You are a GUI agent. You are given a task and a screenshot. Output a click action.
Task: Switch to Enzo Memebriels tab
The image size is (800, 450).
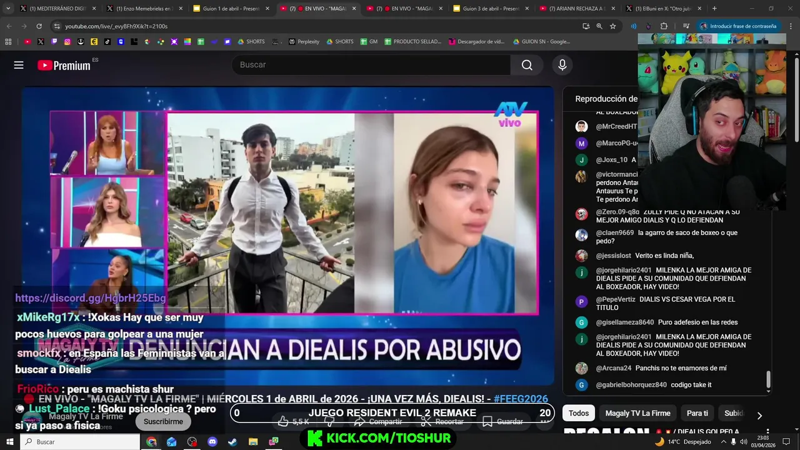tap(144, 9)
